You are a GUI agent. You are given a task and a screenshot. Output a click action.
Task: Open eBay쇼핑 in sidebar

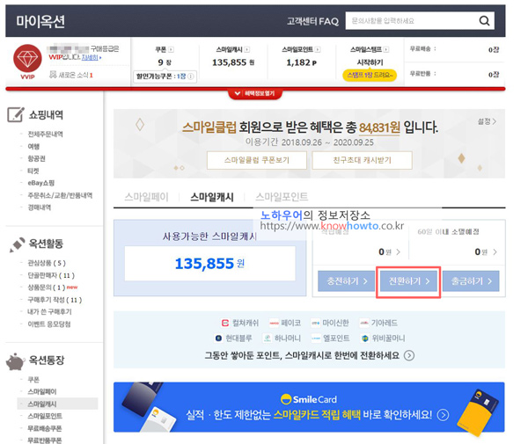coord(41,183)
